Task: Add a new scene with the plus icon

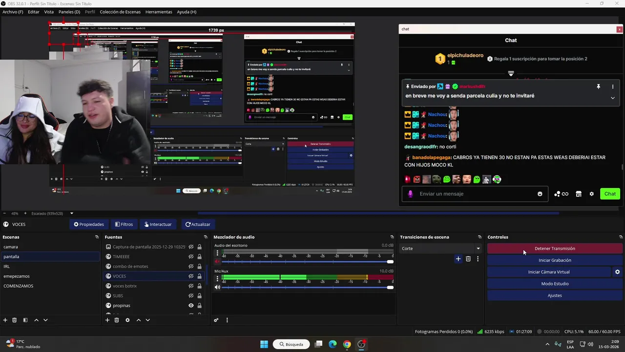Action: point(5,320)
